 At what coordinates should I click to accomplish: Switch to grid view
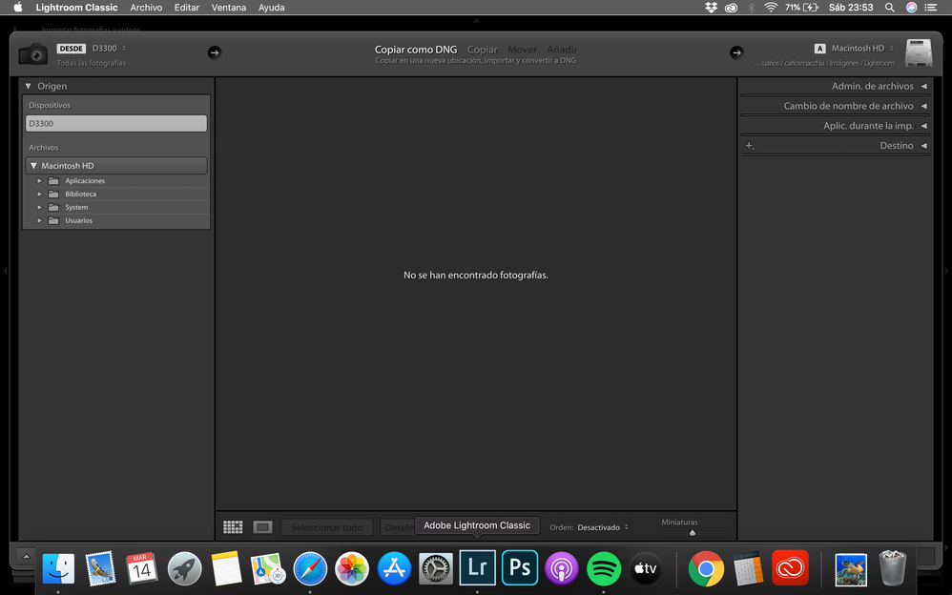coord(233,527)
